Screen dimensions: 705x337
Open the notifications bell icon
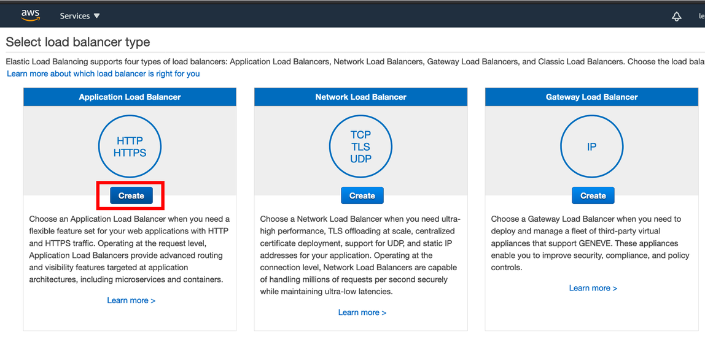(676, 17)
